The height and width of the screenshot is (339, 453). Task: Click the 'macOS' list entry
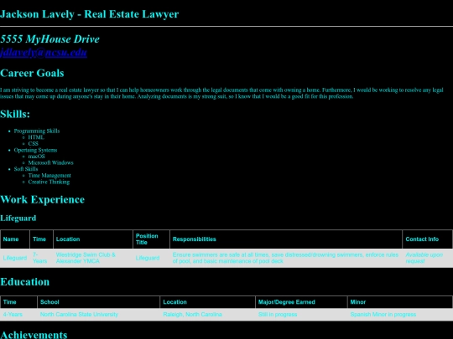click(x=36, y=157)
